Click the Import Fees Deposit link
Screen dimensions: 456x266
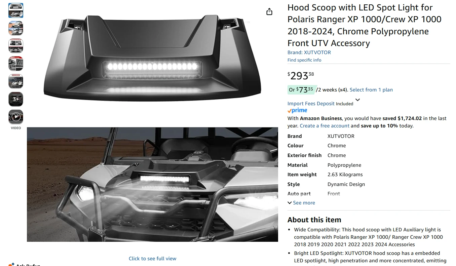[x=311, y=104]
